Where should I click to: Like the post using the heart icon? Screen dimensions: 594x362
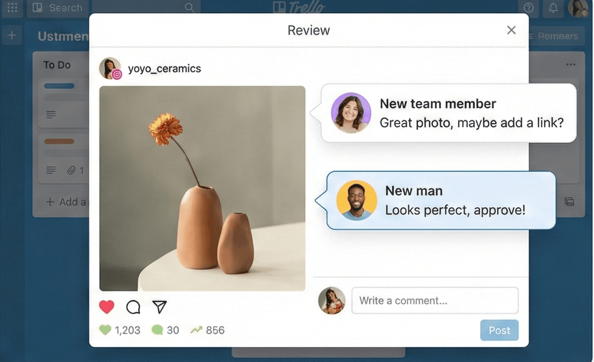pyautogui.click(x=107, y=307)
